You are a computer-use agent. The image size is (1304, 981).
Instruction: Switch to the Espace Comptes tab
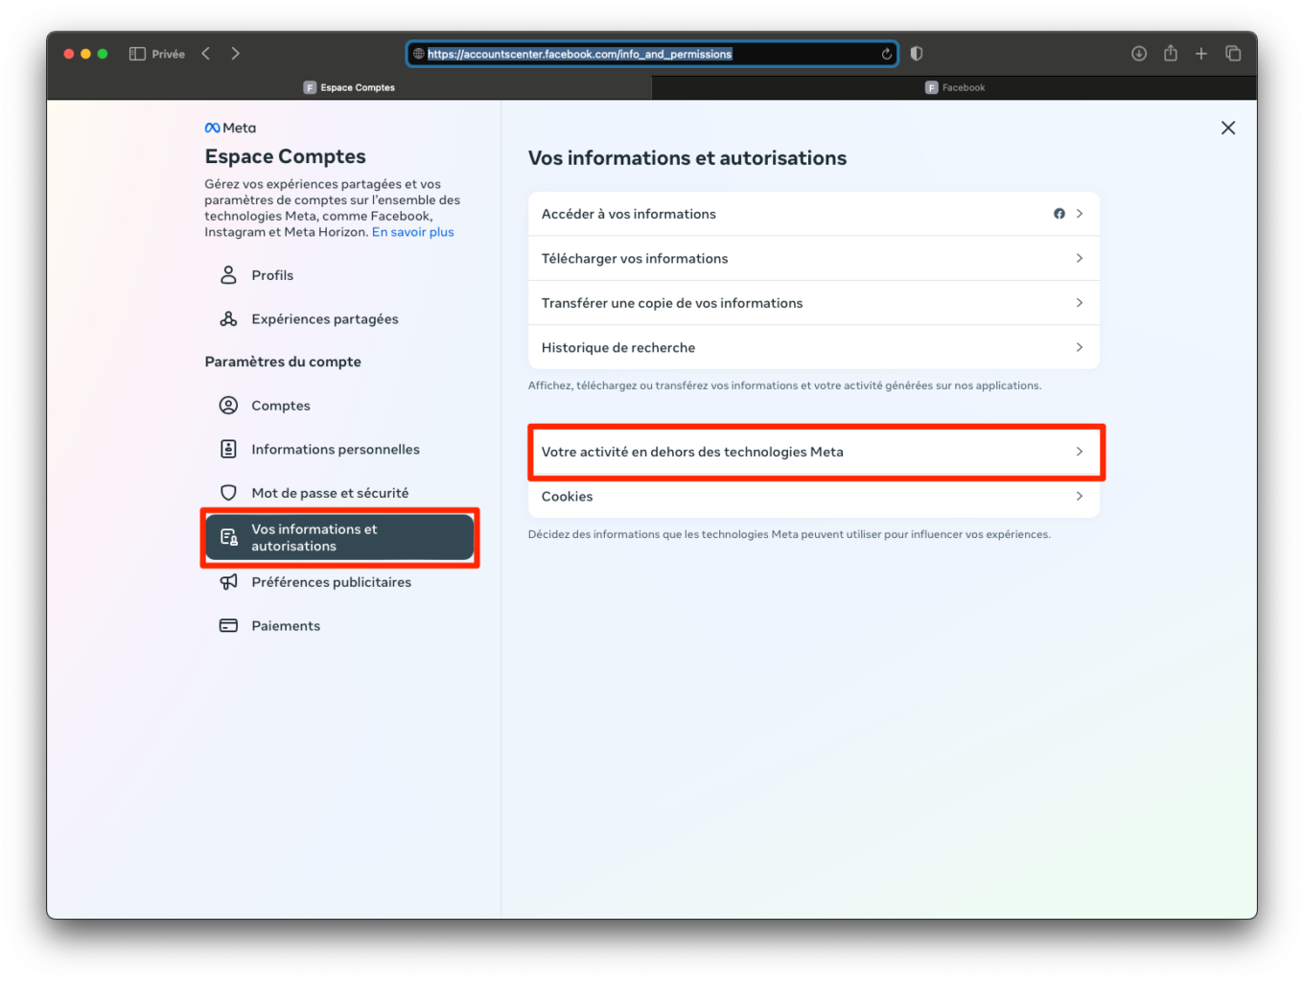(349, 87)
